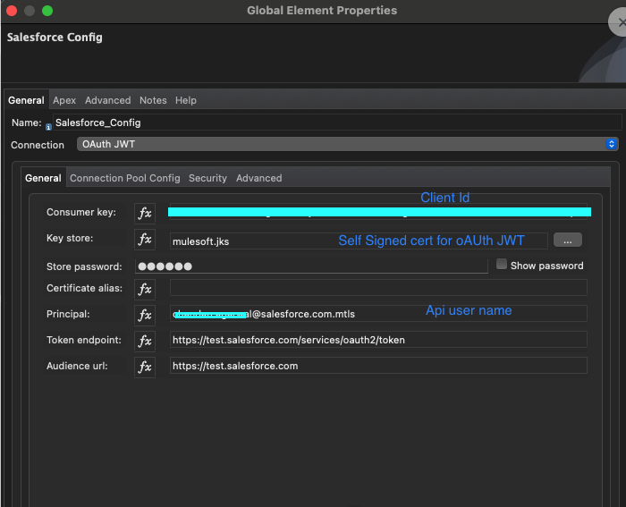Toggle fx expression for Audience url
This screenshot has width=626, height=507.
[x=145, y=367]
